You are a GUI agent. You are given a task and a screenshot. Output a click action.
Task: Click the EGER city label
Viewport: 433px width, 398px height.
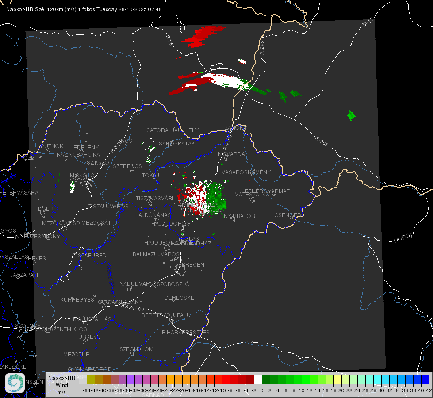click(46, 209)
